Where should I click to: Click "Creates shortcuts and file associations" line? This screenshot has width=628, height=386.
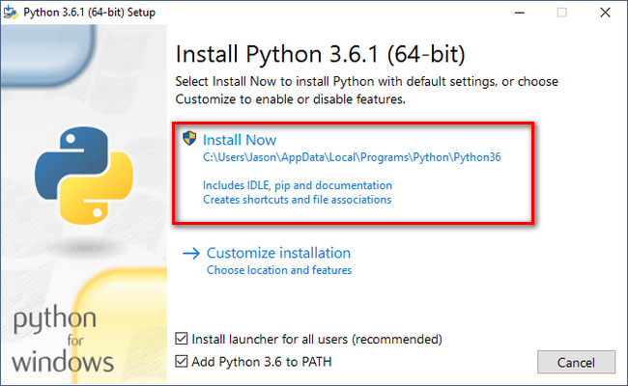pos(297,200)
